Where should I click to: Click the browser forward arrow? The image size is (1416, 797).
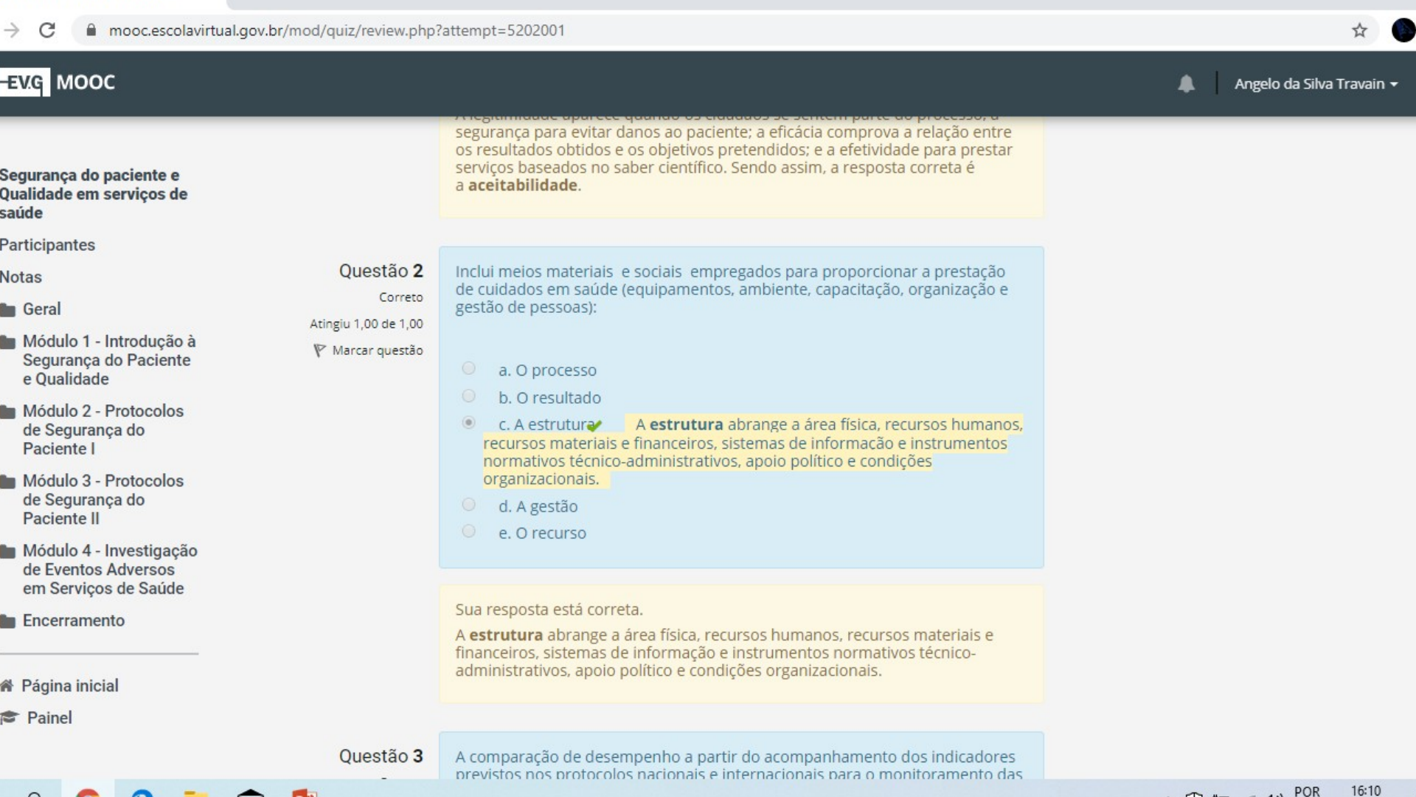11,30
